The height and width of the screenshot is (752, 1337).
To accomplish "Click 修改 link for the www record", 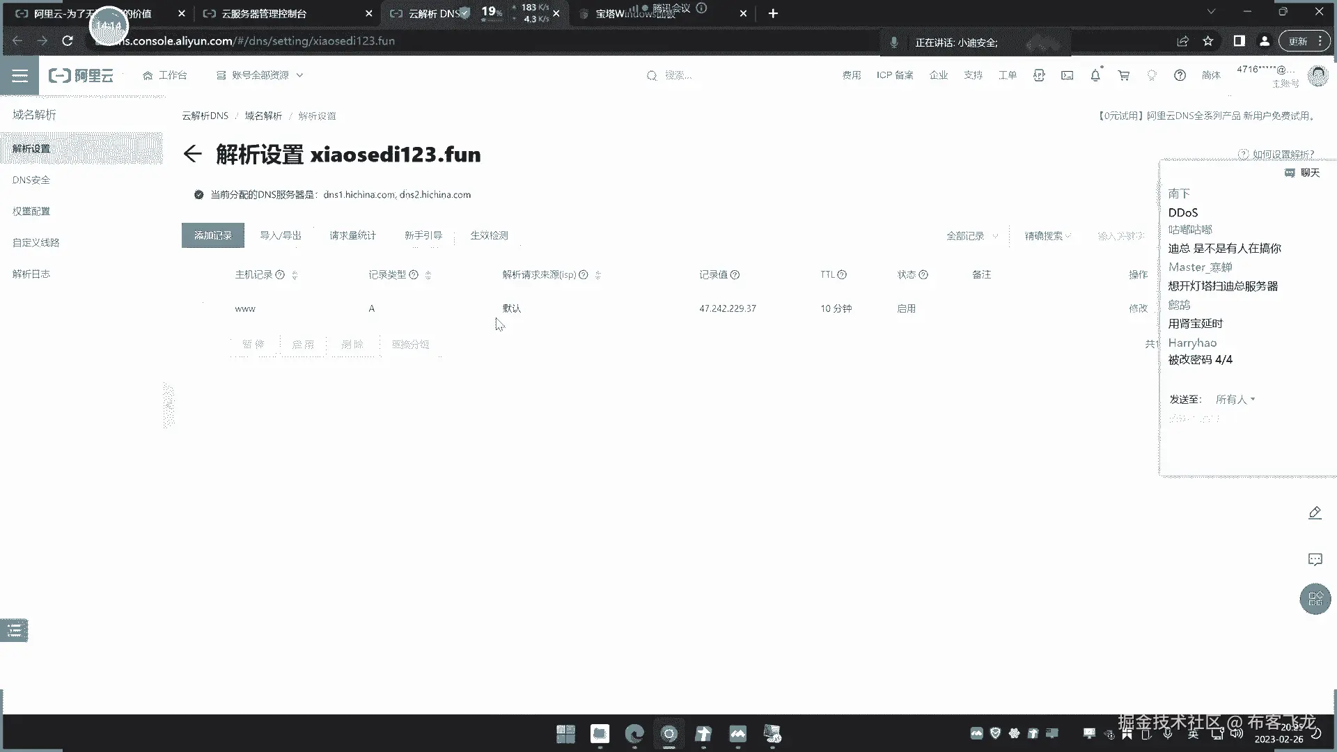I will (x=1138, y=308).
